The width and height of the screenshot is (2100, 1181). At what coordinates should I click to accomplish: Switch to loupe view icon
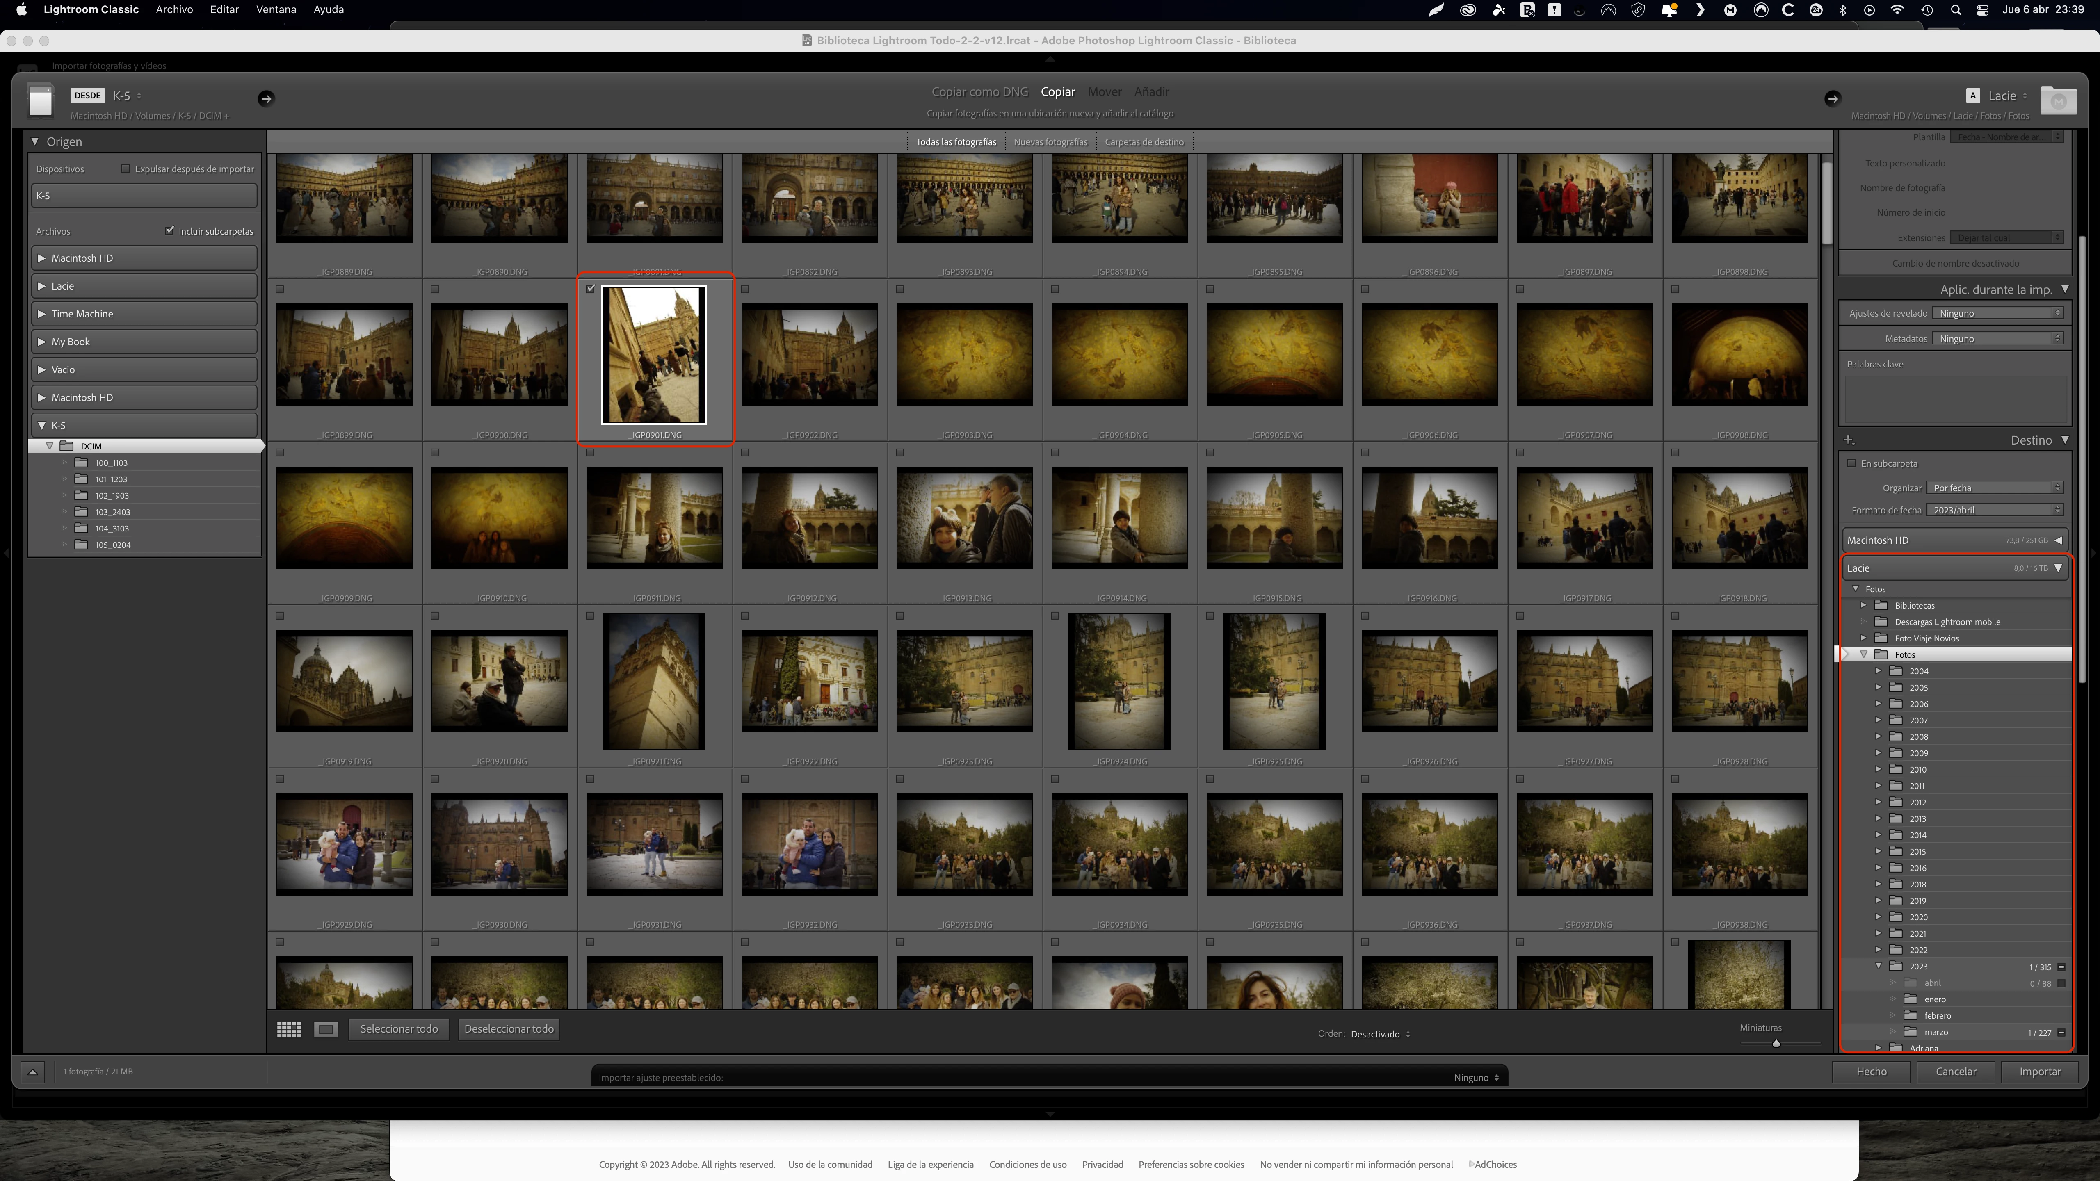[326, 1029]
